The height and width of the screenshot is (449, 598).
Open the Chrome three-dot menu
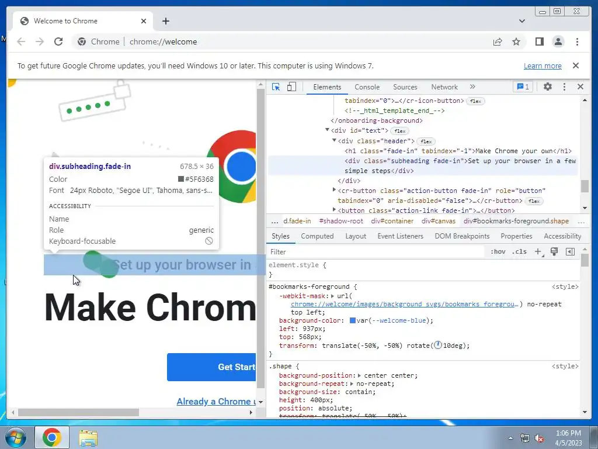577,42
